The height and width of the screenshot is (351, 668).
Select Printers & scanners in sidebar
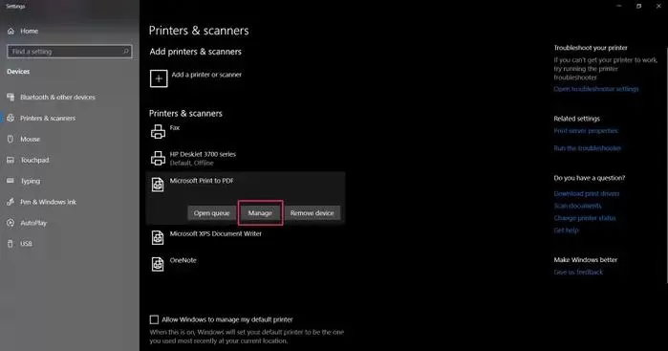point(48,119)
